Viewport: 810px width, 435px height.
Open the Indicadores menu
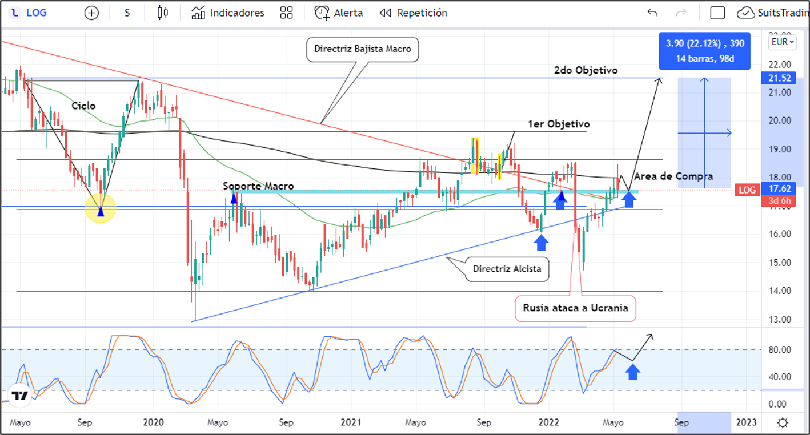(228, 13)
